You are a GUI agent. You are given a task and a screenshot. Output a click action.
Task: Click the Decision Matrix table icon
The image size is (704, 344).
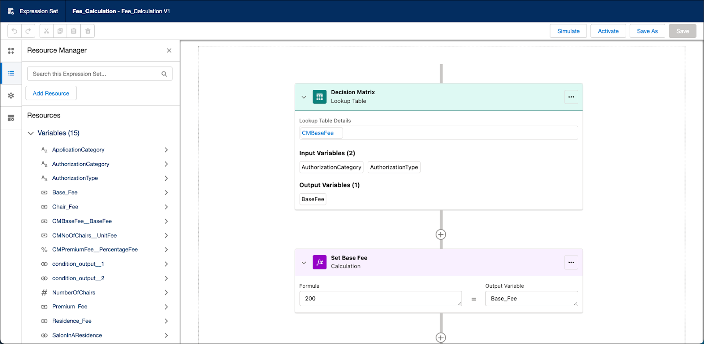319,97
